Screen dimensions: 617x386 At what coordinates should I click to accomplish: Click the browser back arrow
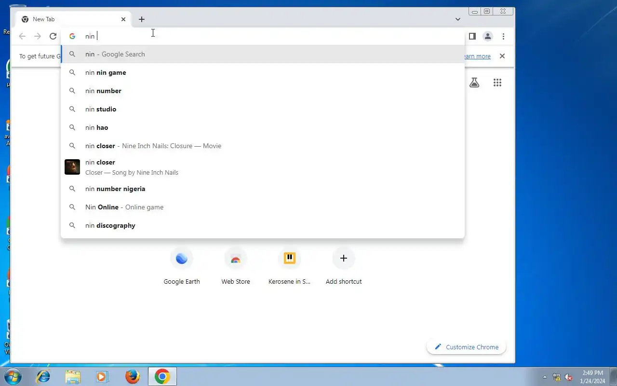point(22,36)
